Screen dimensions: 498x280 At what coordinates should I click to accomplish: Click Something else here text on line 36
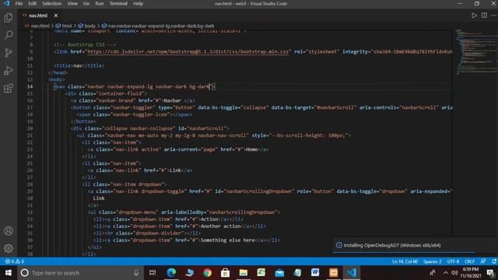coord(227,240)
